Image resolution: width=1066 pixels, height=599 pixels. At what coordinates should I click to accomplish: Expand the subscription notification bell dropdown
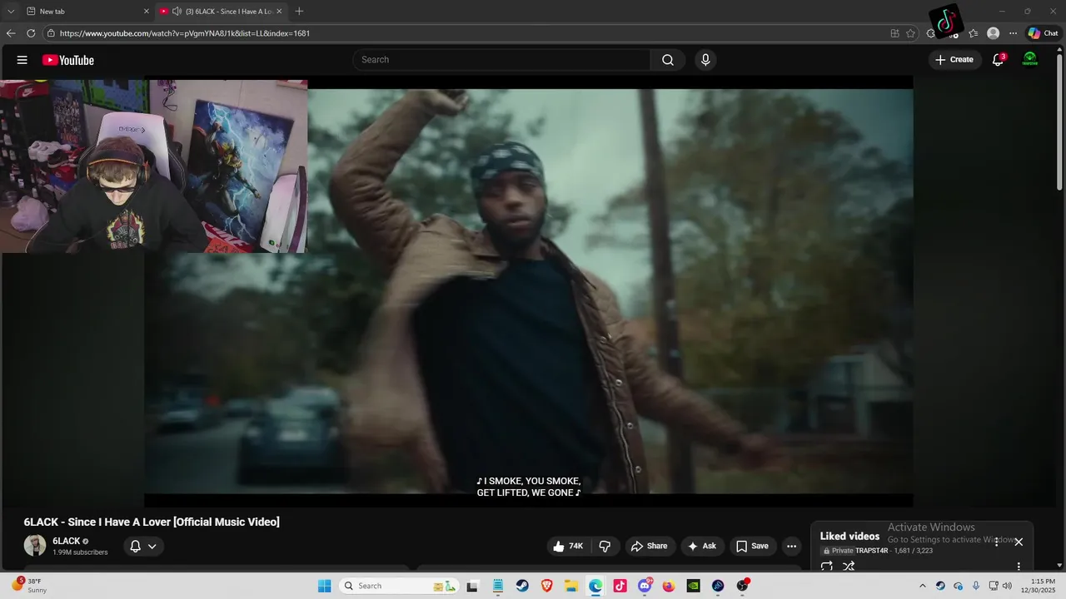pos(143,547)
